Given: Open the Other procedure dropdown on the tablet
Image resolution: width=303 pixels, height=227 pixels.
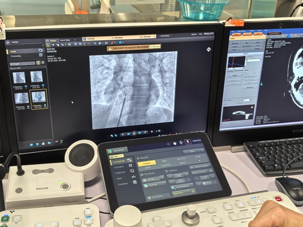Looking at the screenshot, I should (x=194, y=151).
